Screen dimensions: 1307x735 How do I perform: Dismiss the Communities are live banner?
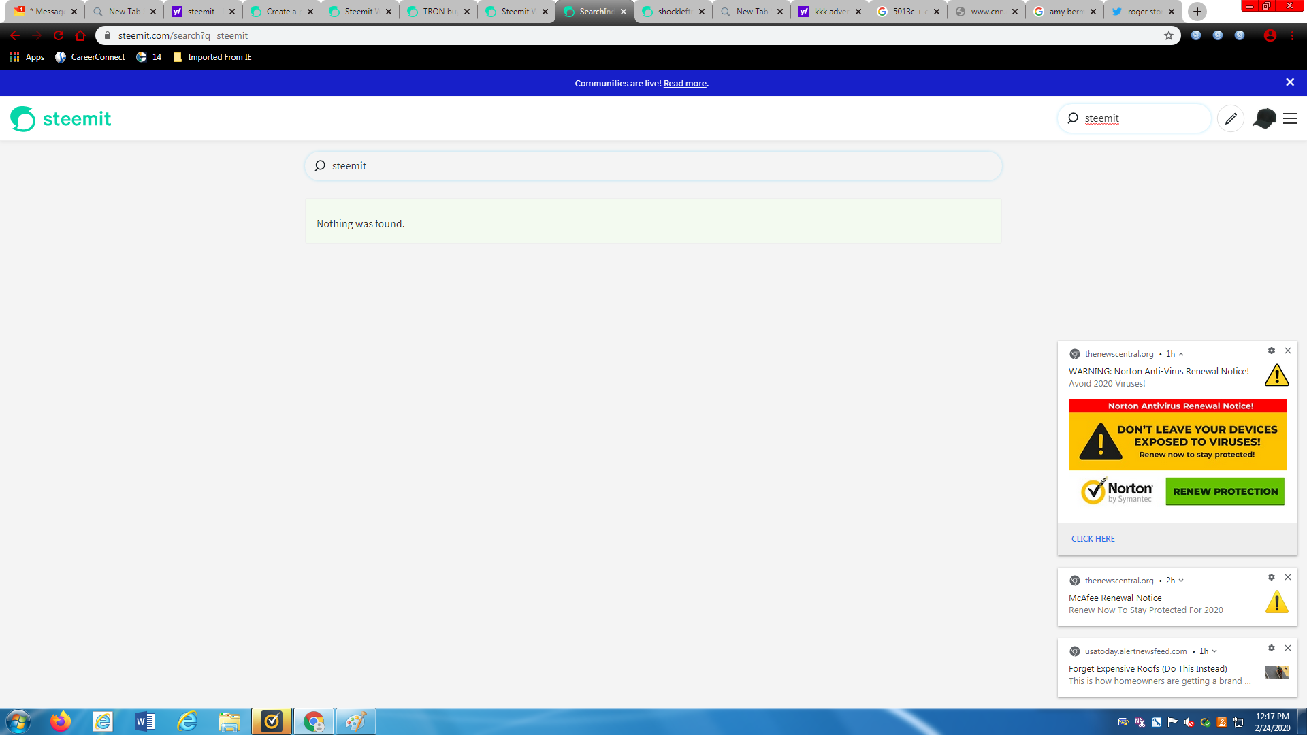point(1289,82)
